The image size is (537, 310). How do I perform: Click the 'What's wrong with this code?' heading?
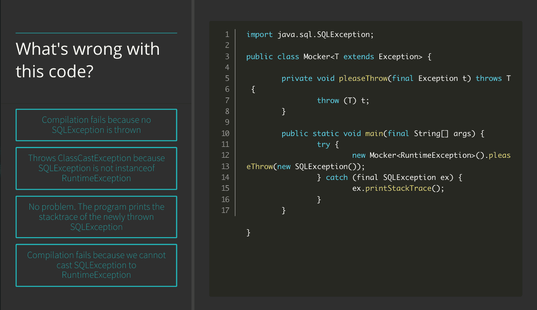(x=88, y=60)
